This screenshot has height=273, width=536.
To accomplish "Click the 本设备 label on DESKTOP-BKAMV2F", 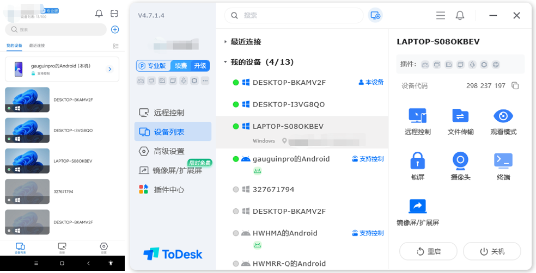I will coord(371,82).
